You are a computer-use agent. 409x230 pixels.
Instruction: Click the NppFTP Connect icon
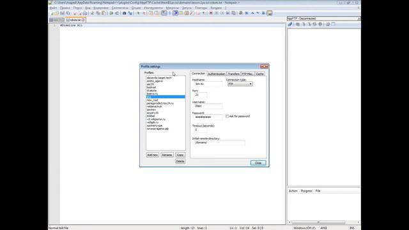coord(290,24)
